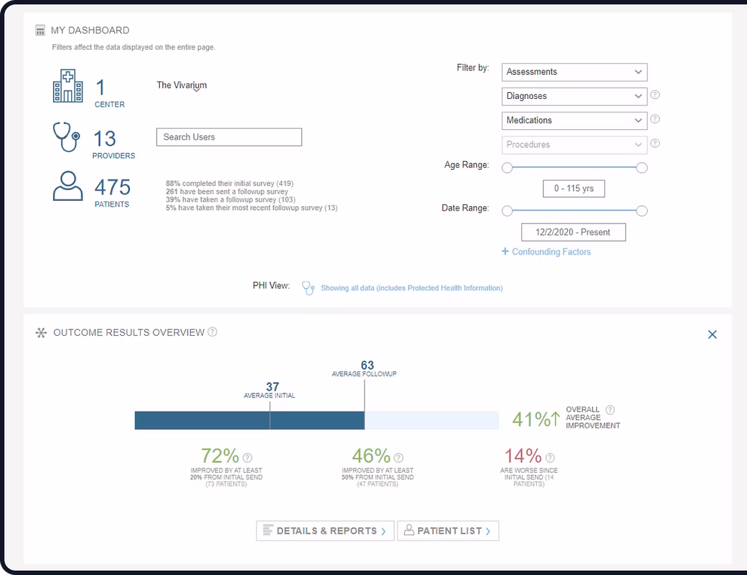The width and height of the screenshot is (747, 575).
Task: Click the stethoscope providers icon
Action: click(x=66, y=137)
